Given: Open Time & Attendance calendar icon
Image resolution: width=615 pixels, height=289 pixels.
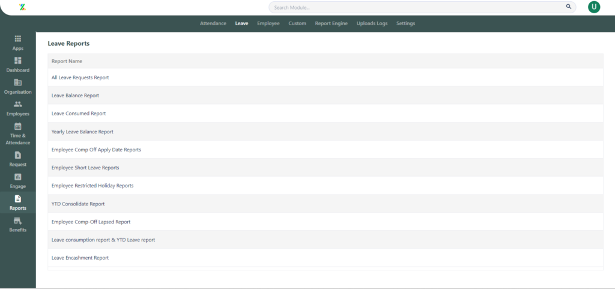Looking at the screenshot, I should [x=17, y=126].
